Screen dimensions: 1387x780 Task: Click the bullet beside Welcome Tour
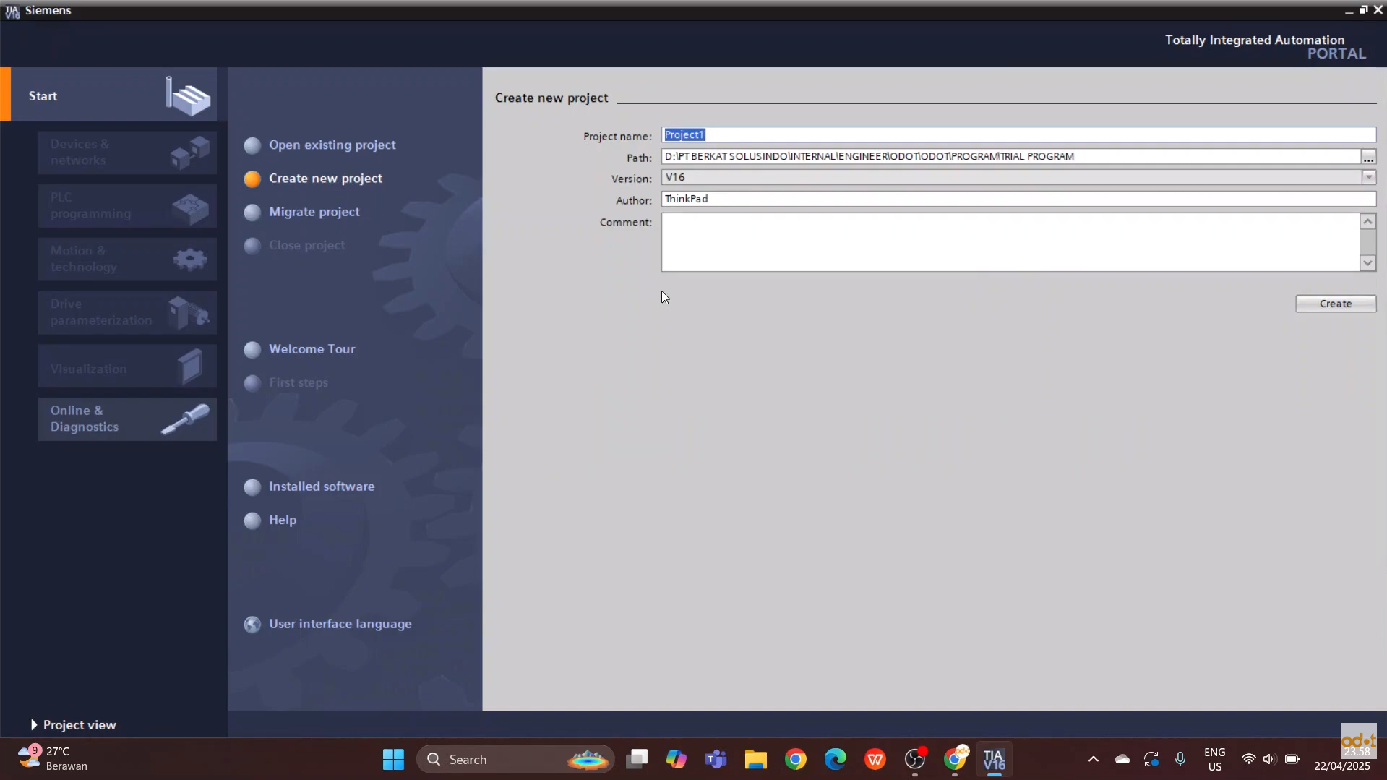tap(252, 350)
